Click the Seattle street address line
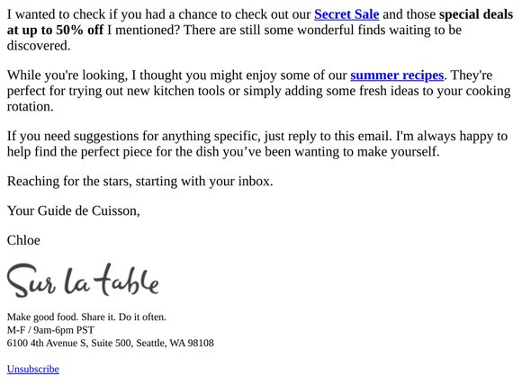Screen dimensions: 522x384 [110, 343]
